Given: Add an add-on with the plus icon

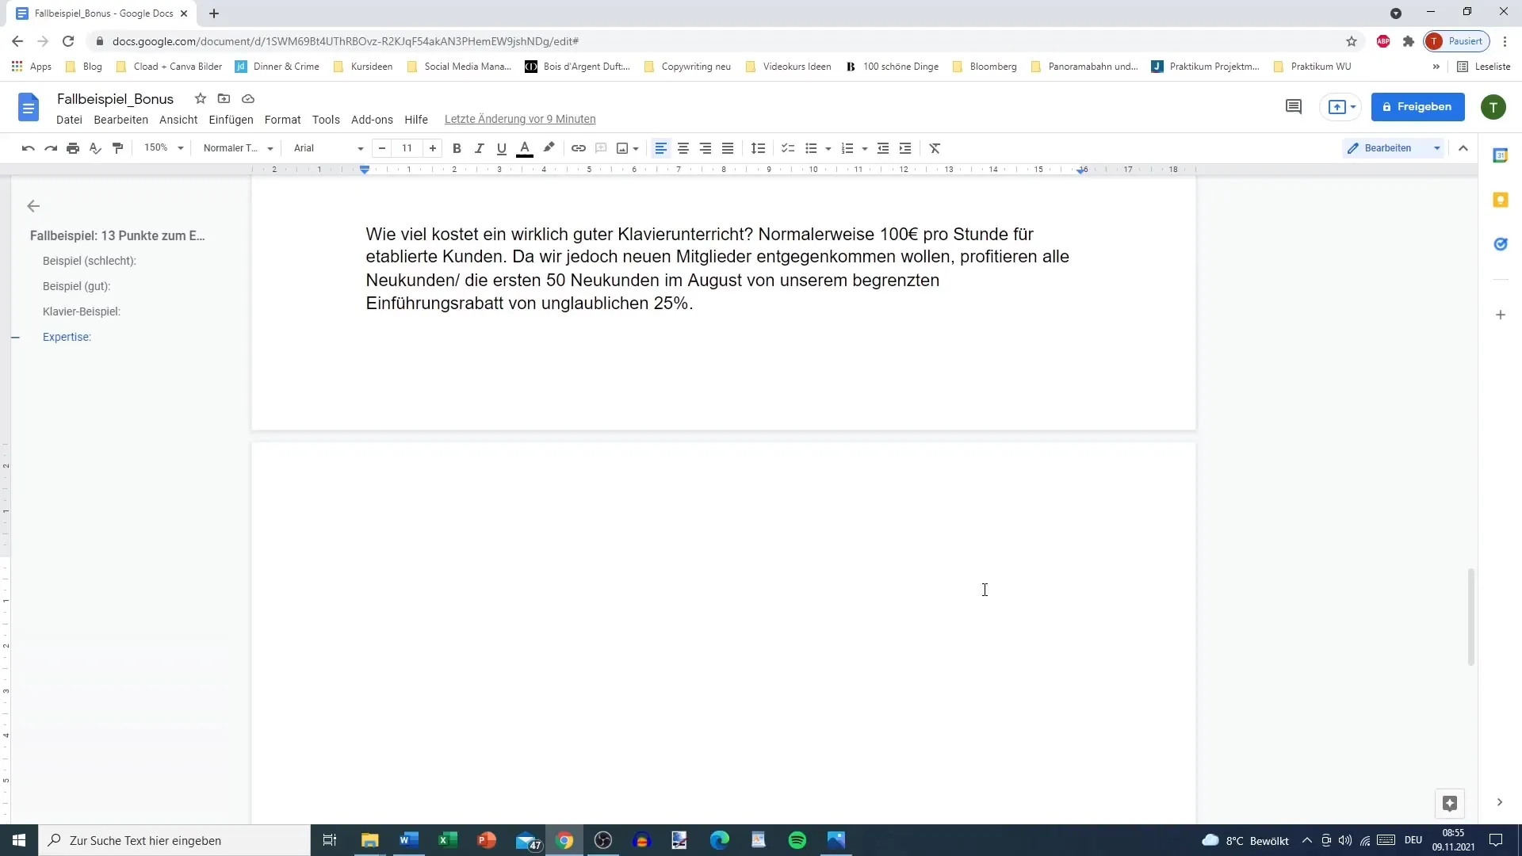Looking at the screenshot, I should (1501, 315).
